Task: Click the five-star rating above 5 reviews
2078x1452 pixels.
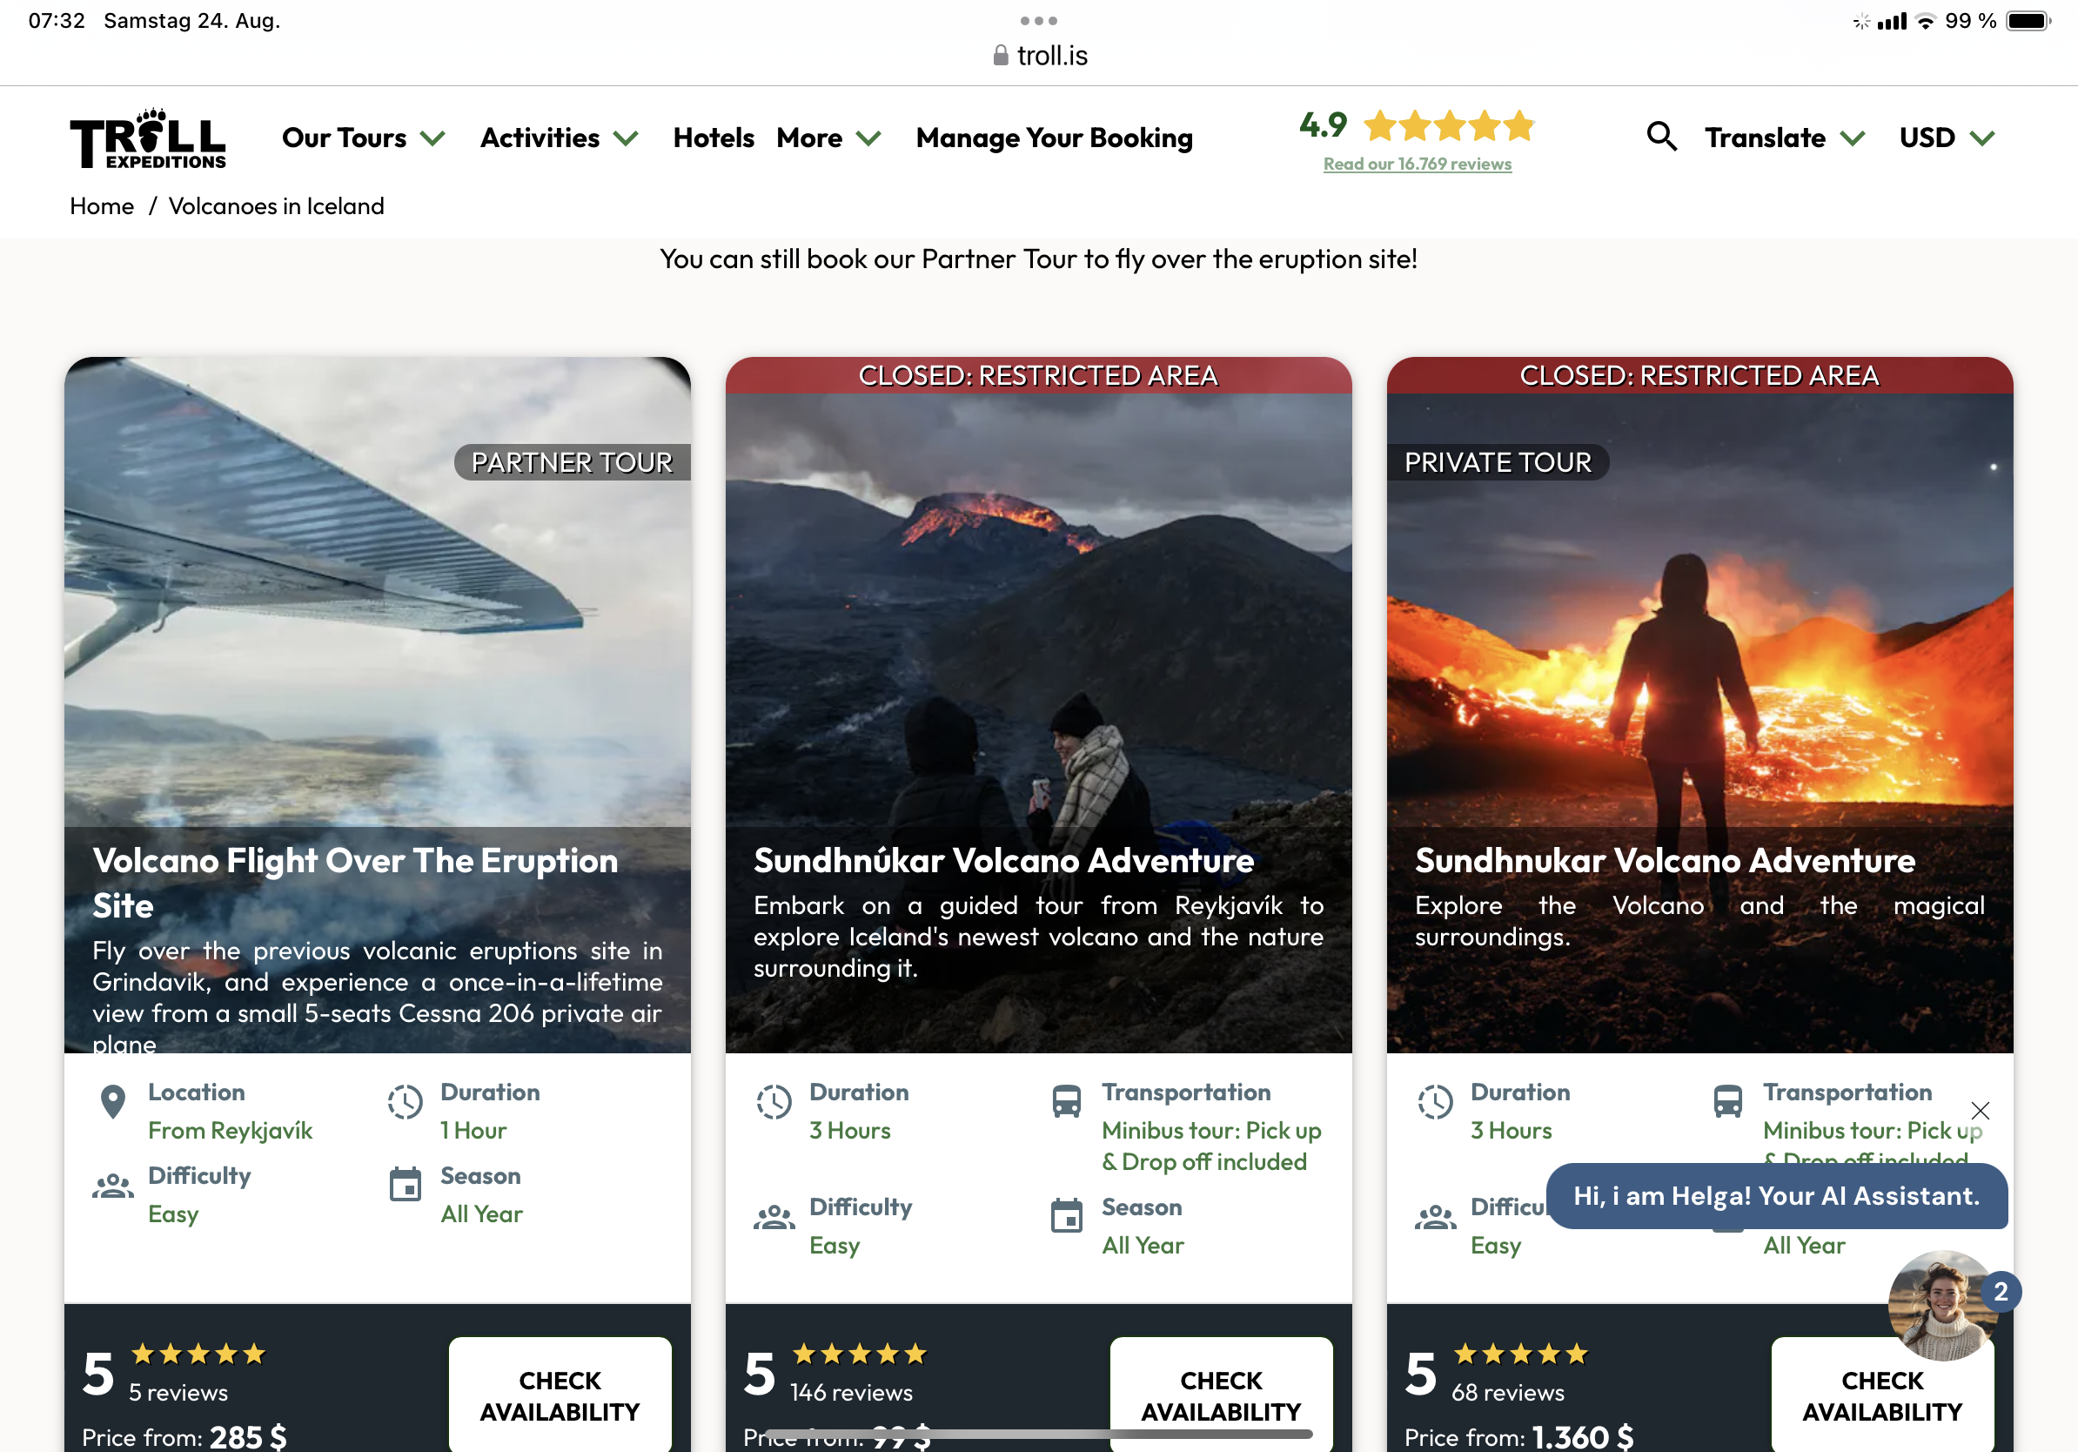Action: click(x=199, y=1355)
